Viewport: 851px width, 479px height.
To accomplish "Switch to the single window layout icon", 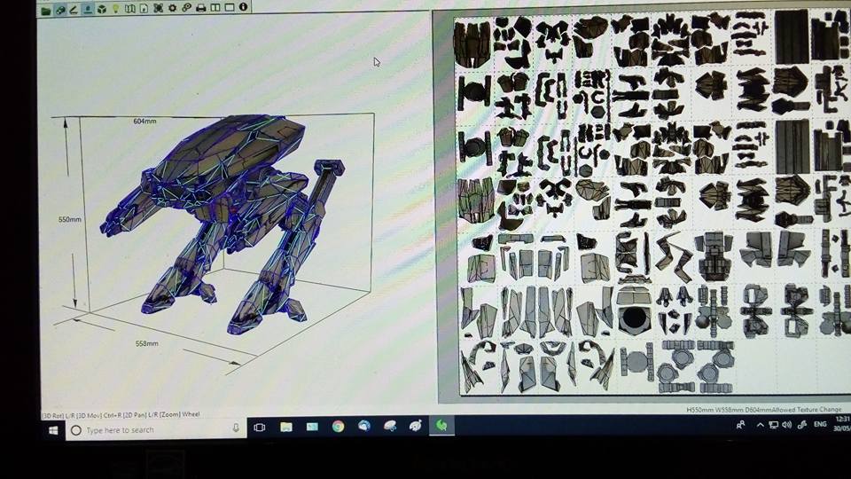I will (x=230, y=9).
